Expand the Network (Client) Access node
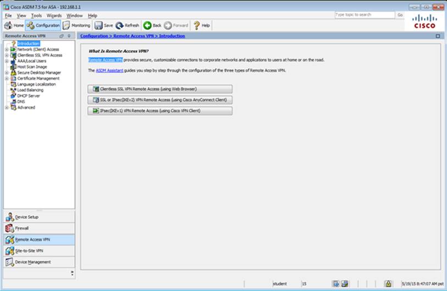The height and width of the screenshot is (291, 447). pos(7,50)
